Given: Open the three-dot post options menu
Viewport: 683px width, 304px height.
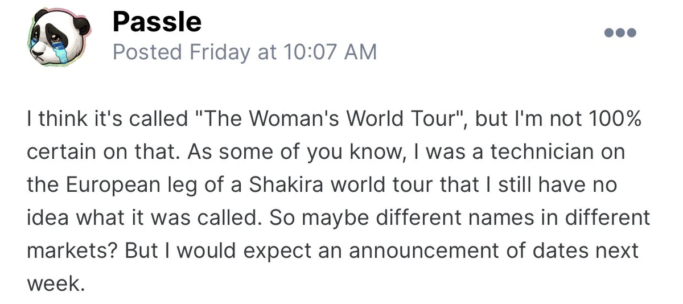Looking at the screenshot, I should click(x=620, y=33).
